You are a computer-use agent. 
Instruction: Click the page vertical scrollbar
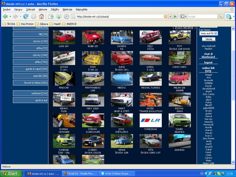click(233, 95)
